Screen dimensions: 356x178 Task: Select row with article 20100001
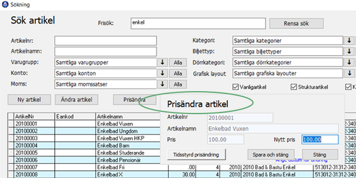point(84,123)
